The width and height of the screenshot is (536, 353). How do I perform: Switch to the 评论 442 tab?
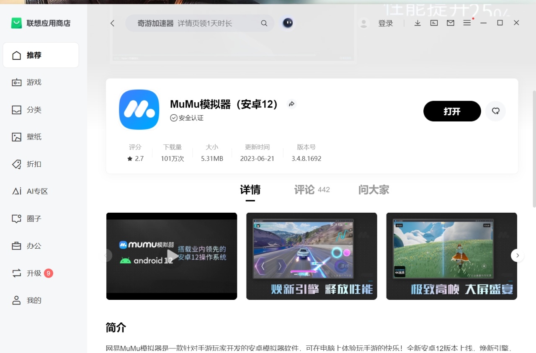click(x=312, y=190)
